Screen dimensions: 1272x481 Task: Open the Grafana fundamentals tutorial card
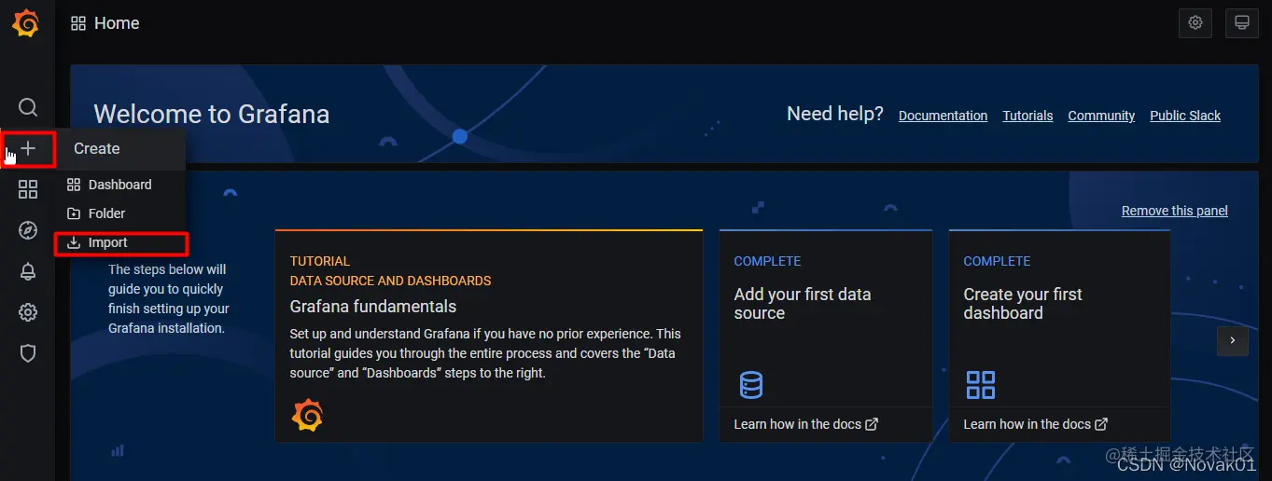click(488, 336)
